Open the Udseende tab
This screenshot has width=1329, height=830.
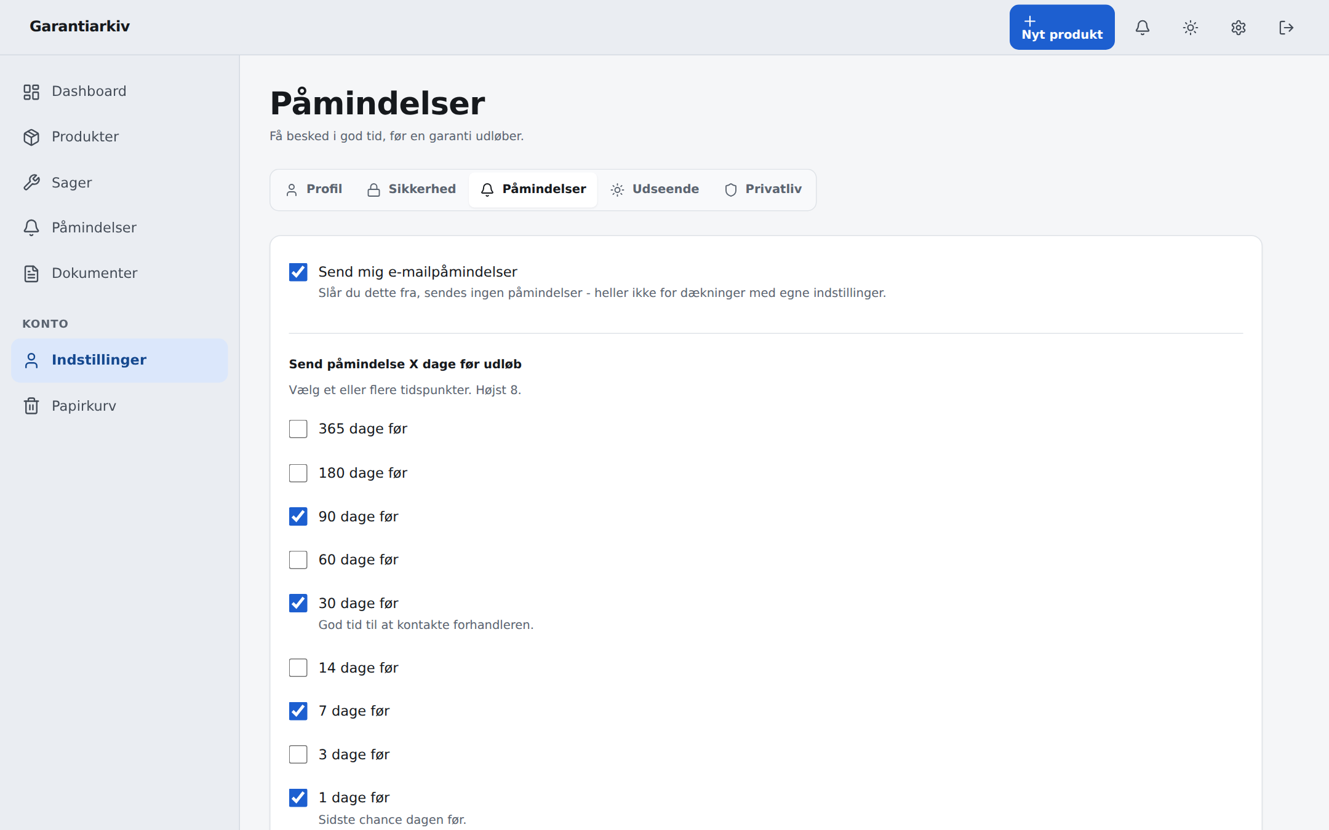(x=655, y=189)
